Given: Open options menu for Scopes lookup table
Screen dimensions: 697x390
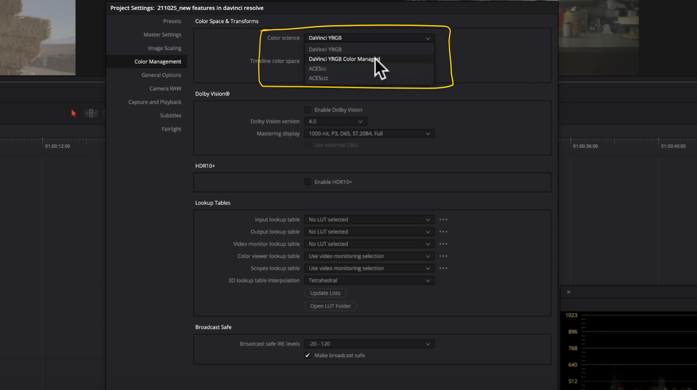Looking at the screenshot, I should coord(443,269).
